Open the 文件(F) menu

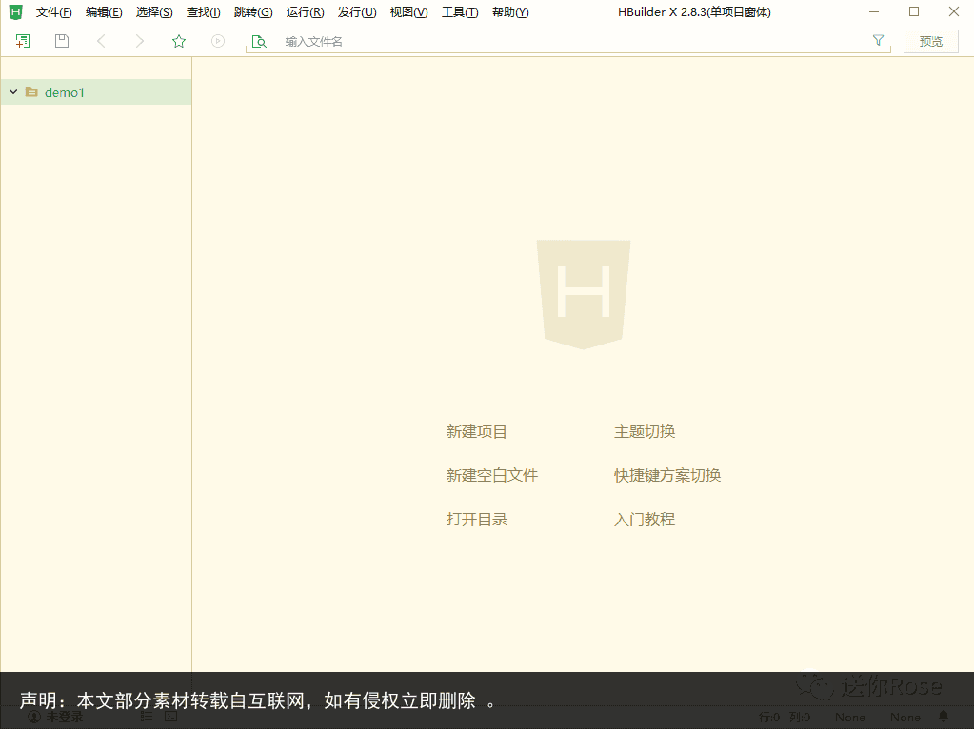pos(53,12)
